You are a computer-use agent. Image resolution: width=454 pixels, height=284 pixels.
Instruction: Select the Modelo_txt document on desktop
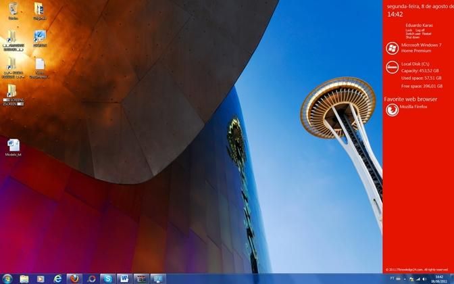pos(13,147)
